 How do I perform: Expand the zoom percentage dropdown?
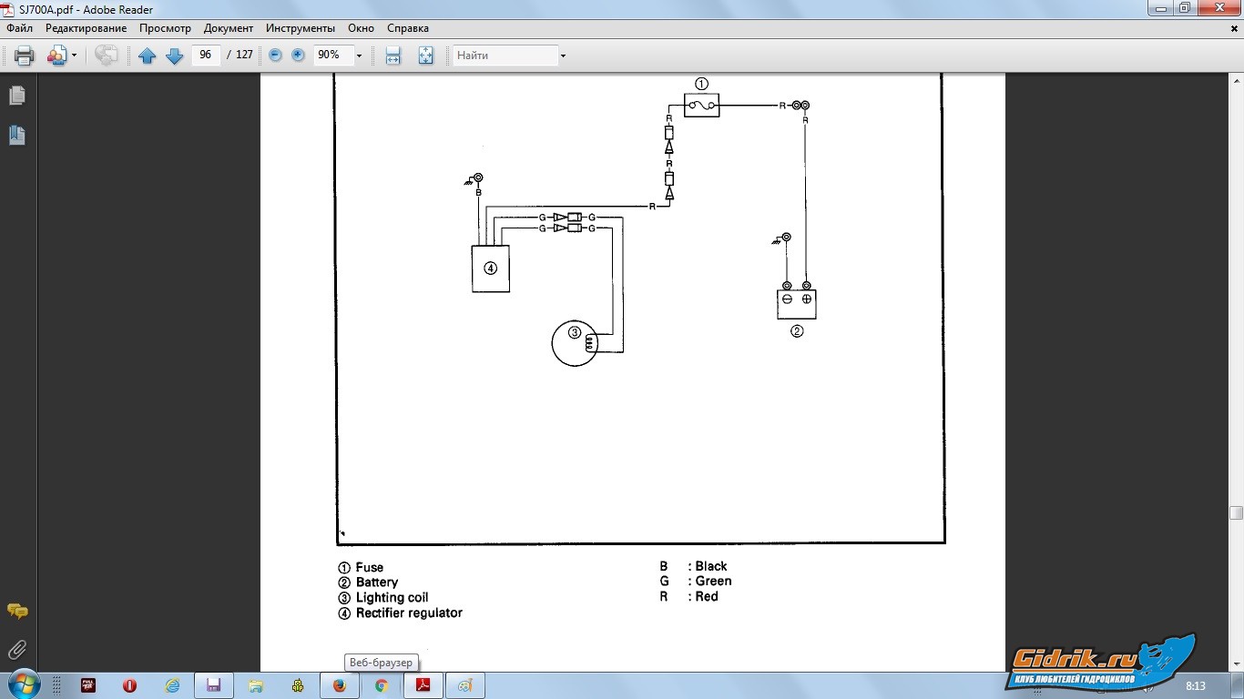[x=359, y=56]
